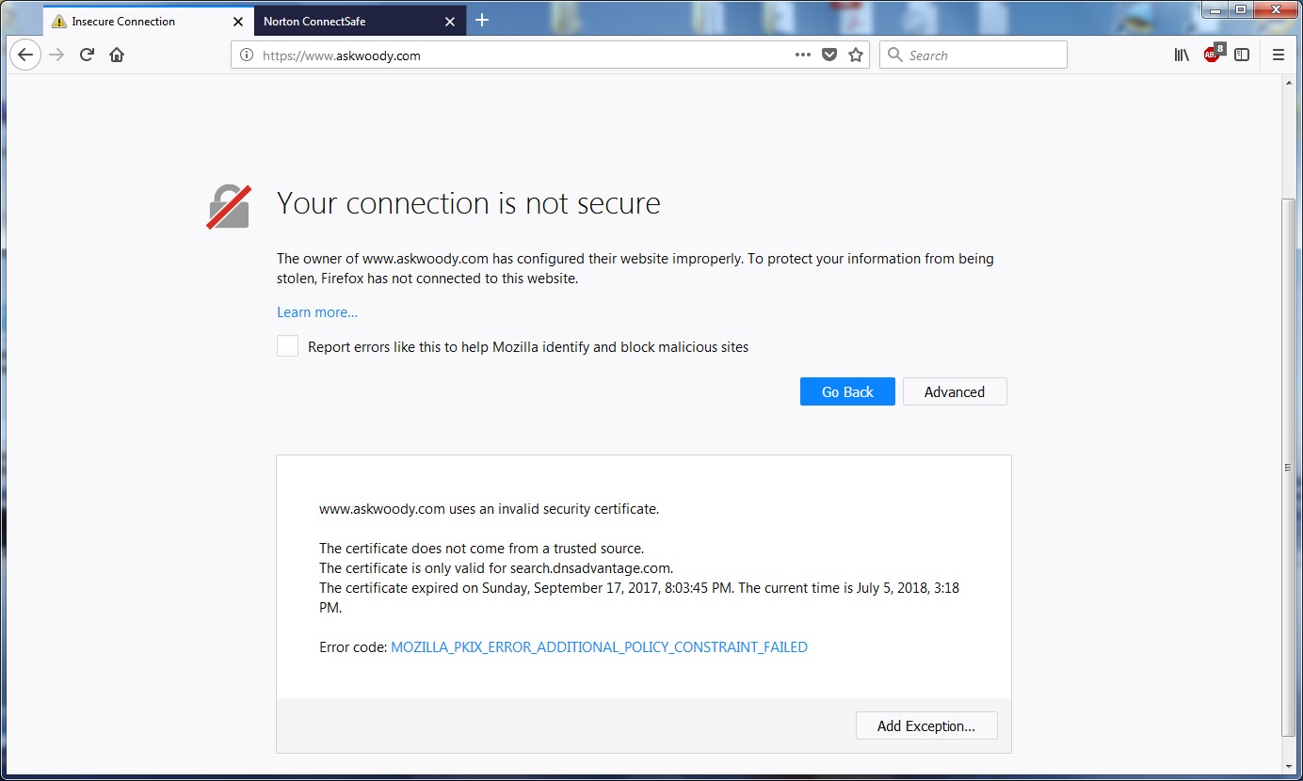Click the Advanced button

(954, 391)
